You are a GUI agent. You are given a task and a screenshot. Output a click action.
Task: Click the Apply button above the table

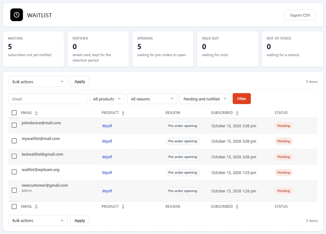click(80, 81)
